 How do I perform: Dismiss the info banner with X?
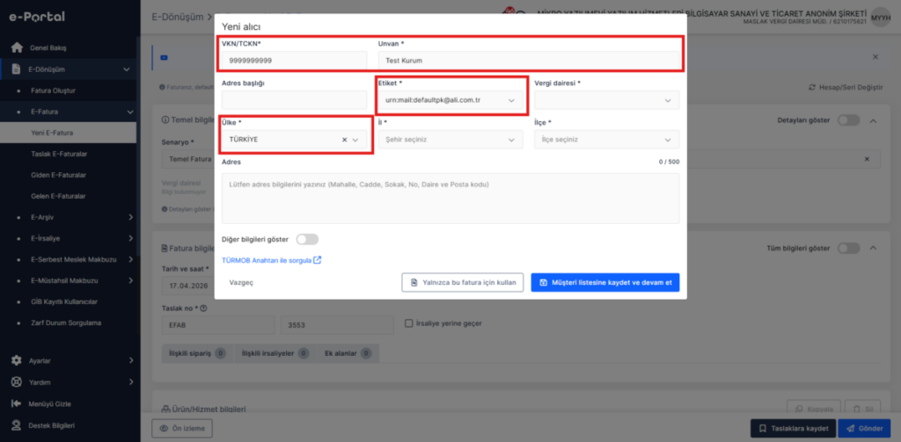(x=875, y=57)
